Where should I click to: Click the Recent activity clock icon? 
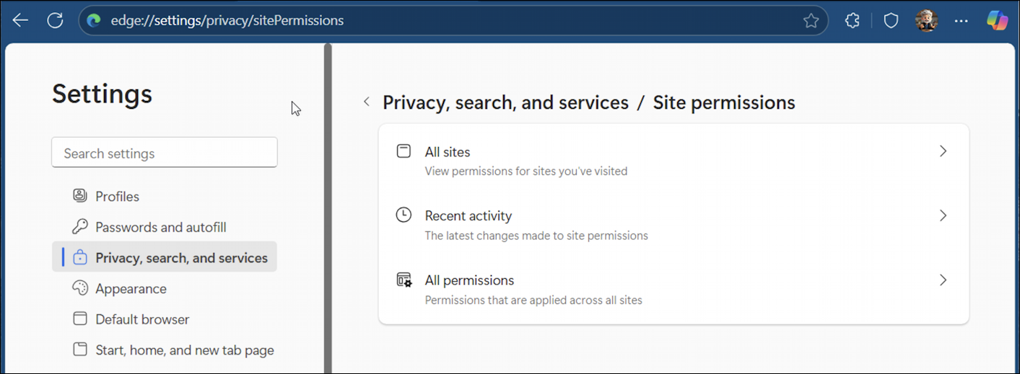coord(404,215)
